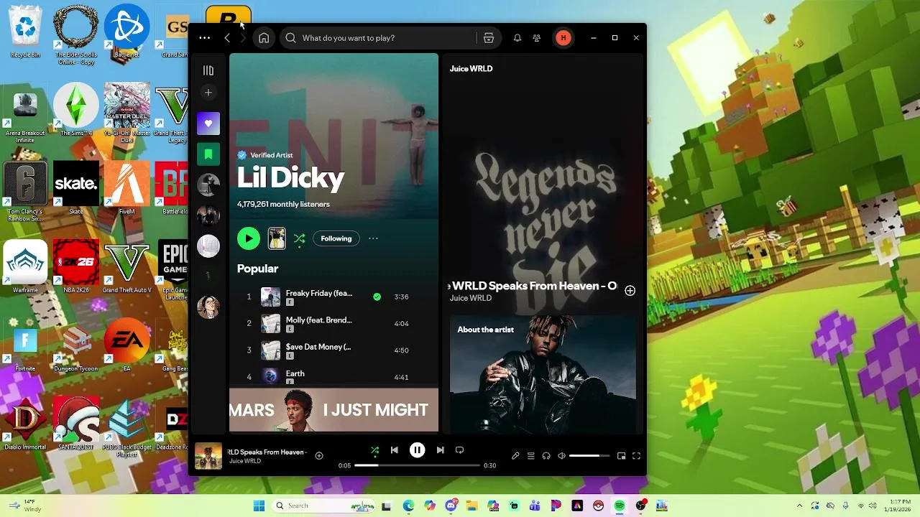This screenshot has width=920, height=517.
Task: Open Friend Activity icon
Action: pyautogui.click(x=537, y=38)
